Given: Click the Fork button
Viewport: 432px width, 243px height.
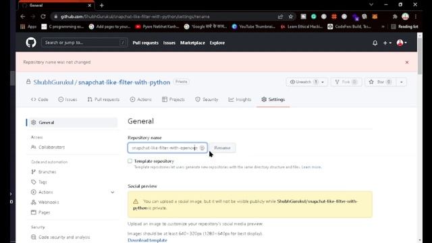Looking at the screenshot, I should click(x=346, y=82).
